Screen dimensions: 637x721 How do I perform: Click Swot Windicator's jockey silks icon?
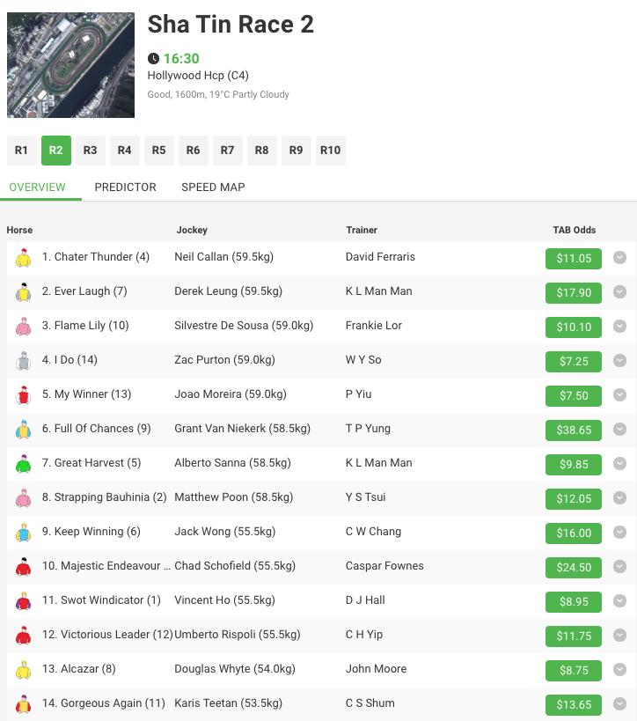22,601
